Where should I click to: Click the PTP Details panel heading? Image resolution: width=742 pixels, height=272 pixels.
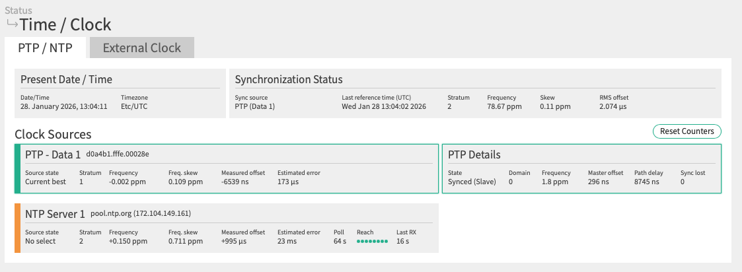pos(474,154)
